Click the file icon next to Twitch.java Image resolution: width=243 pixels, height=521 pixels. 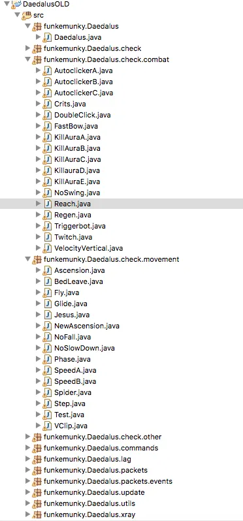[x=48, y=237]
